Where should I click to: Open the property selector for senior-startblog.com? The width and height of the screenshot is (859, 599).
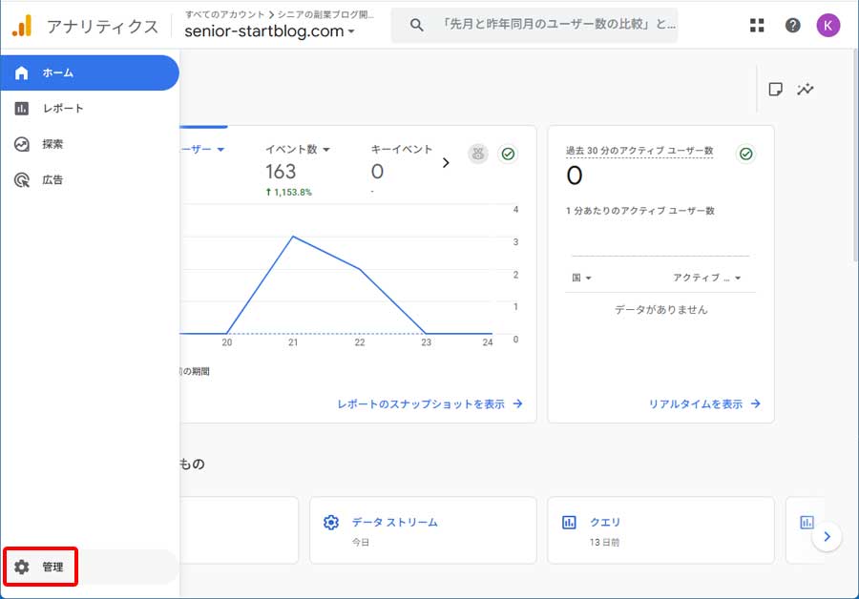pyautogui.click(x=267, y=31)
